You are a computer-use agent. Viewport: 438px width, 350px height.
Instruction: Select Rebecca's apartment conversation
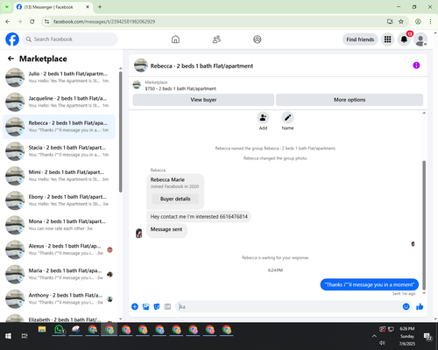coord(59,127)
